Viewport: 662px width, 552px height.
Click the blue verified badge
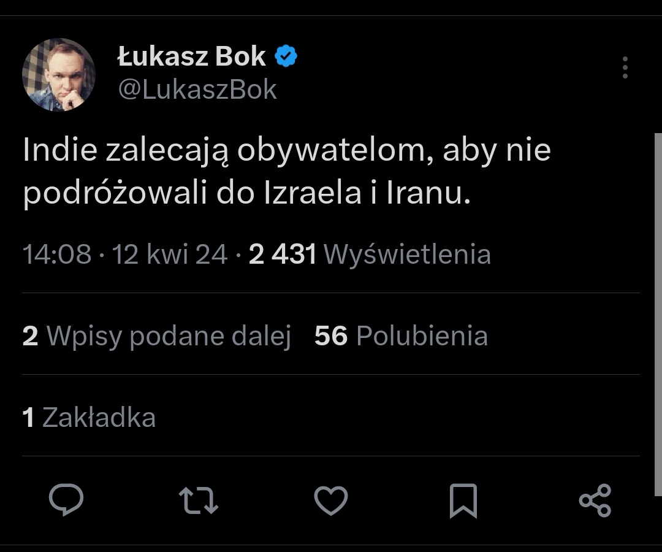coord(286,57)
